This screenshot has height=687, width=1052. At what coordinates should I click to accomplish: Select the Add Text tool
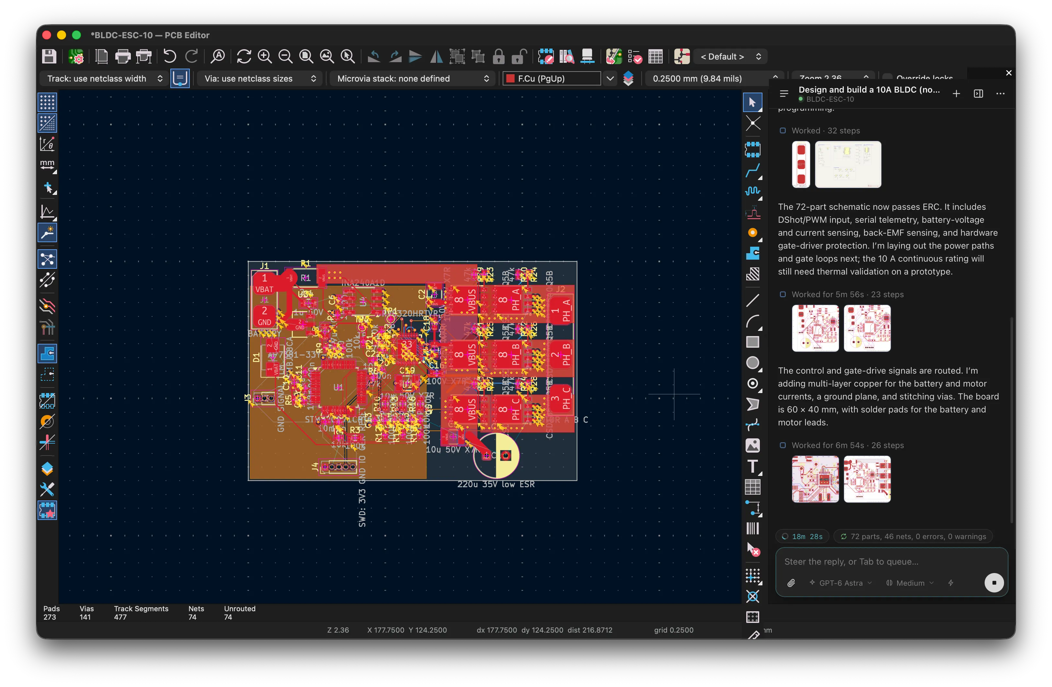[x=753, y=466]
